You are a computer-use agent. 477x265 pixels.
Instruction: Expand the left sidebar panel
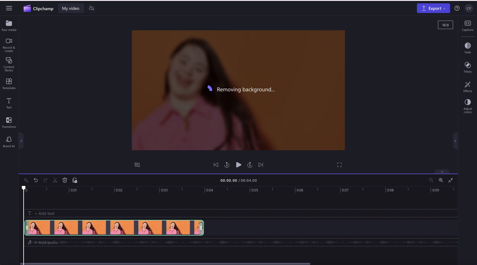21,141
